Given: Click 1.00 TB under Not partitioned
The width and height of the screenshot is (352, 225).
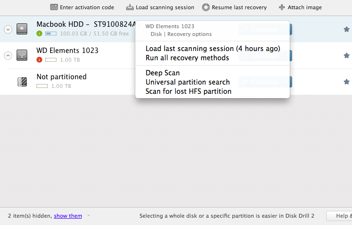Looking at the screenshot, I should [61, 86].
